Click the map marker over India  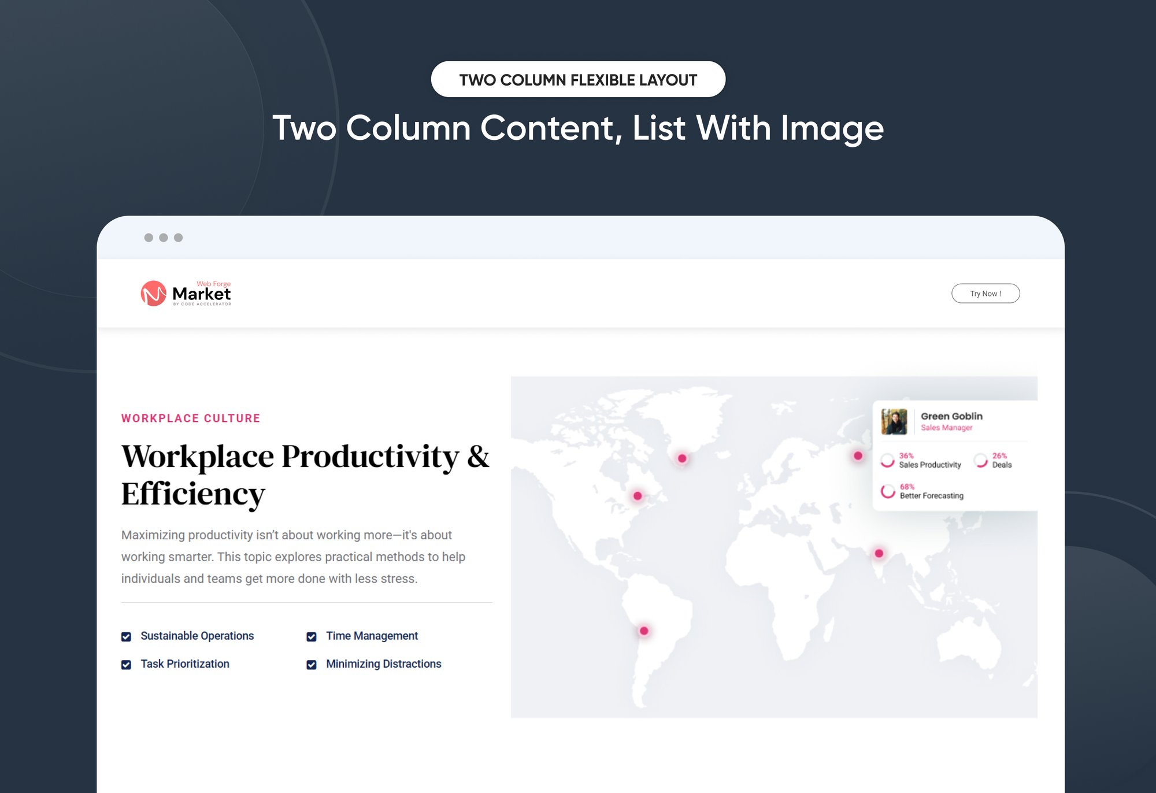(x=879, y=553)
